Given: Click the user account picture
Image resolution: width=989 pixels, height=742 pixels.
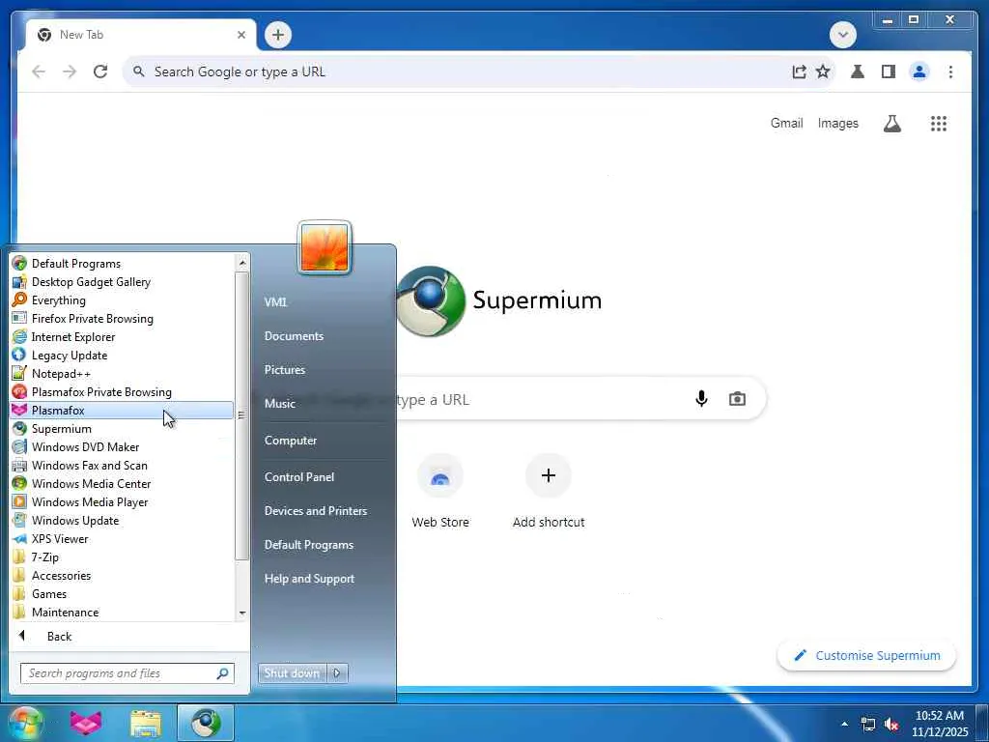Looking at the screenshot, I should (325, 248).
